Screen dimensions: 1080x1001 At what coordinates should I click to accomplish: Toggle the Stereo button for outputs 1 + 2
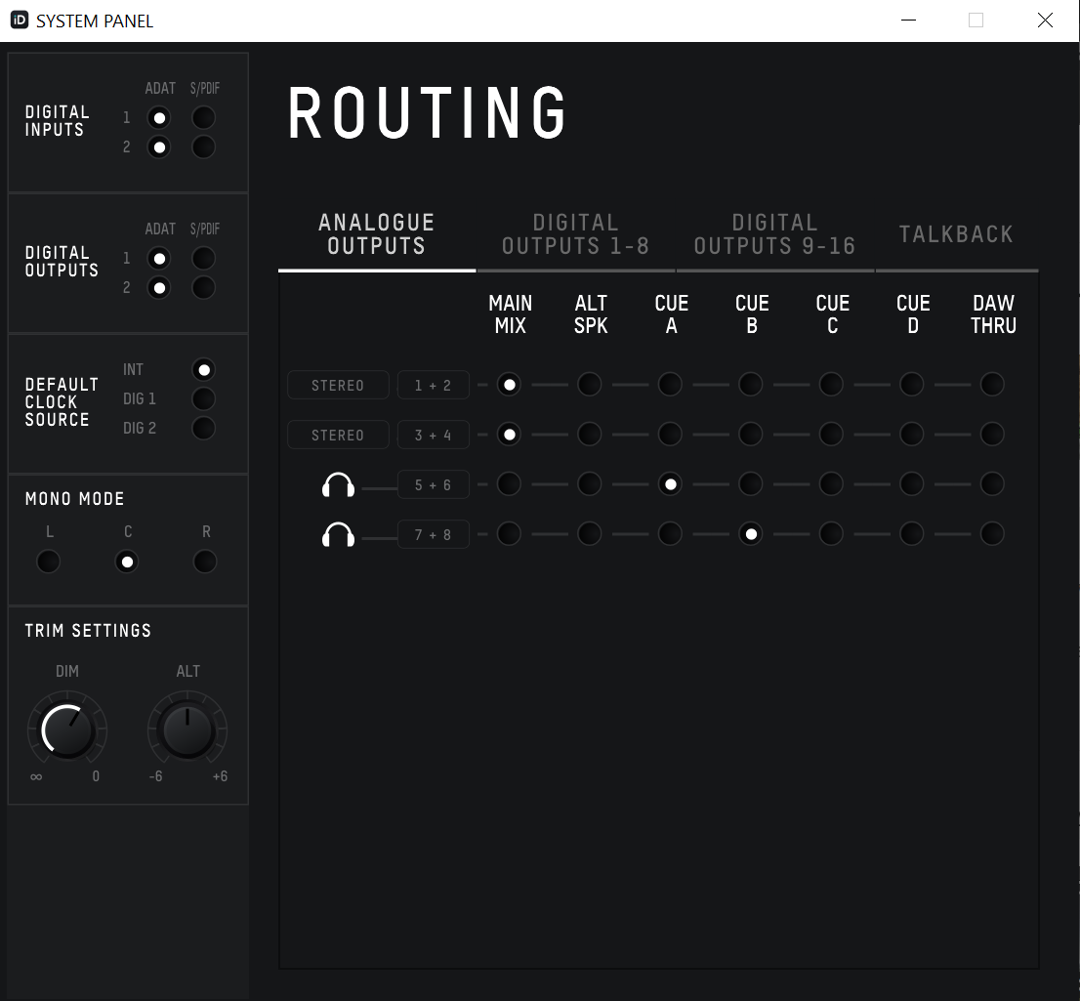338,386
